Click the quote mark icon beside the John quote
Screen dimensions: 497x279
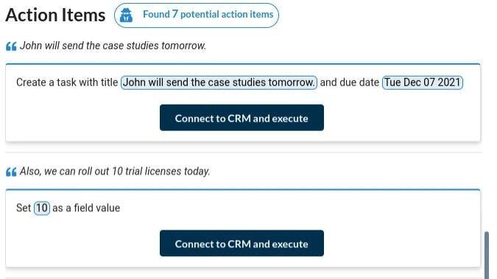11,46
